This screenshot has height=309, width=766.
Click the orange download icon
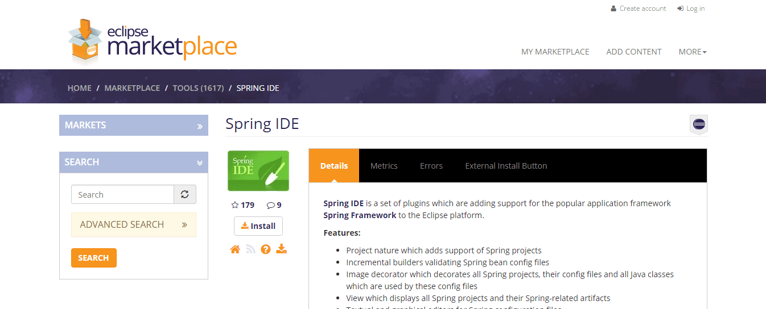(282, 249)
